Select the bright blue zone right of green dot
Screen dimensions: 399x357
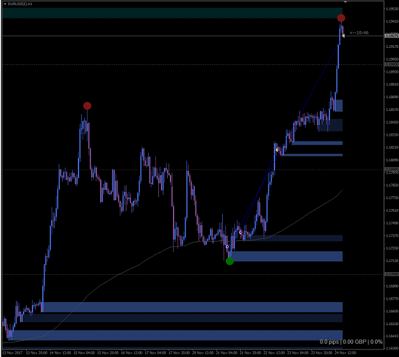pos(286,256)
